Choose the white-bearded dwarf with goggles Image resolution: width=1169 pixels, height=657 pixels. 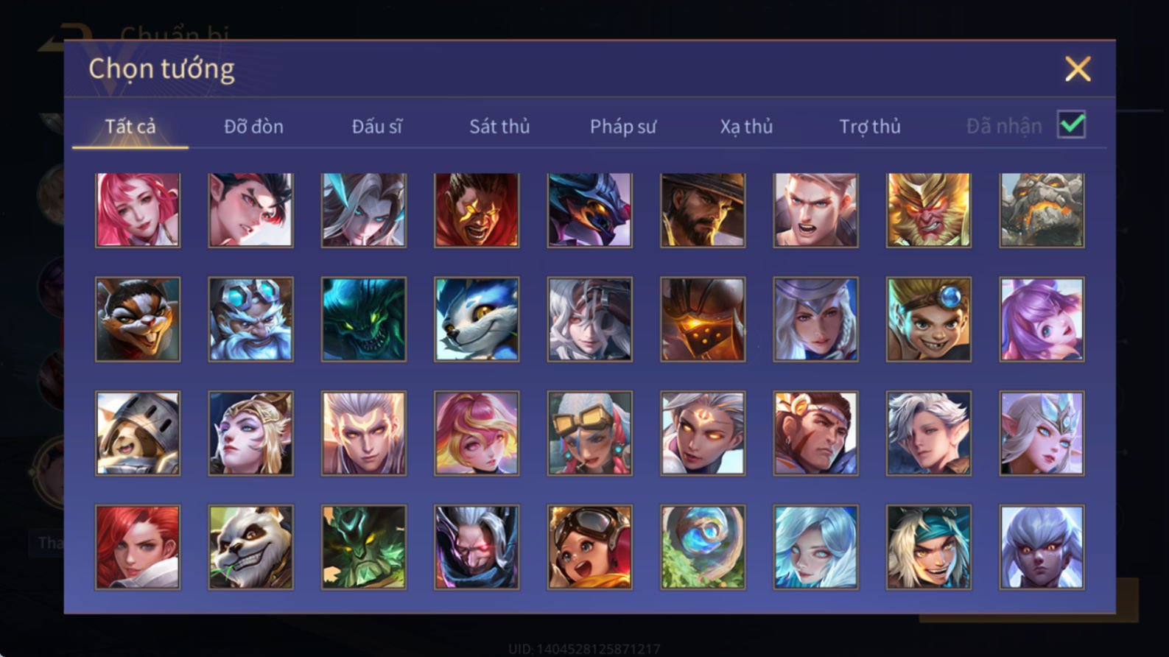(250, 319)
